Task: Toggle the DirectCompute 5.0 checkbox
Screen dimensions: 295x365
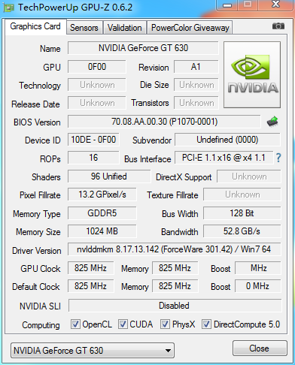Action: pos(206,324)
